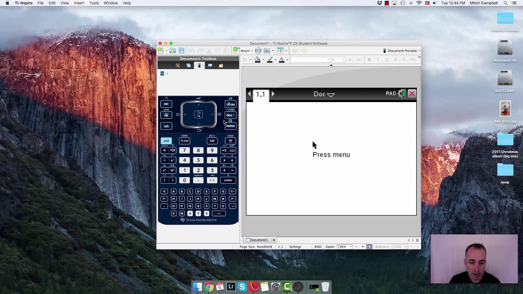Open the Tools menu

click(94, 3)
